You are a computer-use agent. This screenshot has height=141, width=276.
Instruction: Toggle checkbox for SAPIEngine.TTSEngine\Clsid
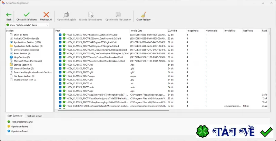[60, 42]
